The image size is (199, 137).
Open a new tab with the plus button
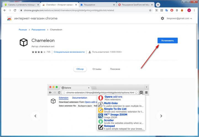click(158, 5)
